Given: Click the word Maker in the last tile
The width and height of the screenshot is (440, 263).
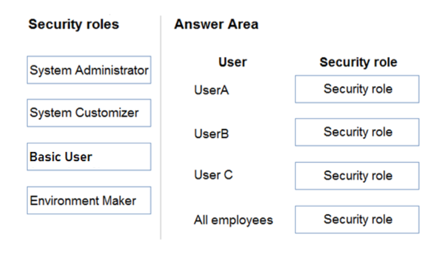Looking at the screenshot, I should 119,201.
